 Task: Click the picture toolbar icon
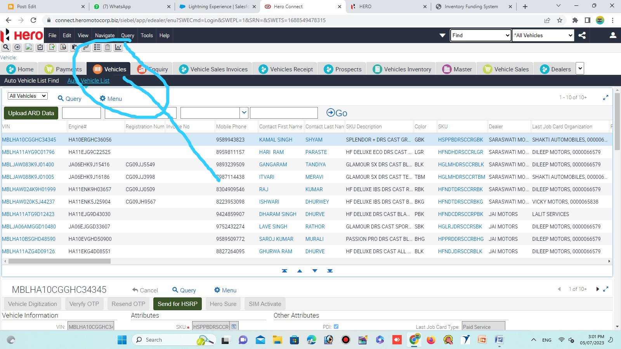pos(29,47)
